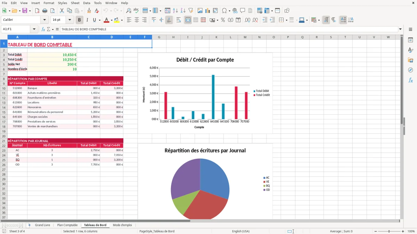Image resolution: width=417 pixels, height=234 pixels.
Task: Insert a hyperlink
Action: point(235,11)
